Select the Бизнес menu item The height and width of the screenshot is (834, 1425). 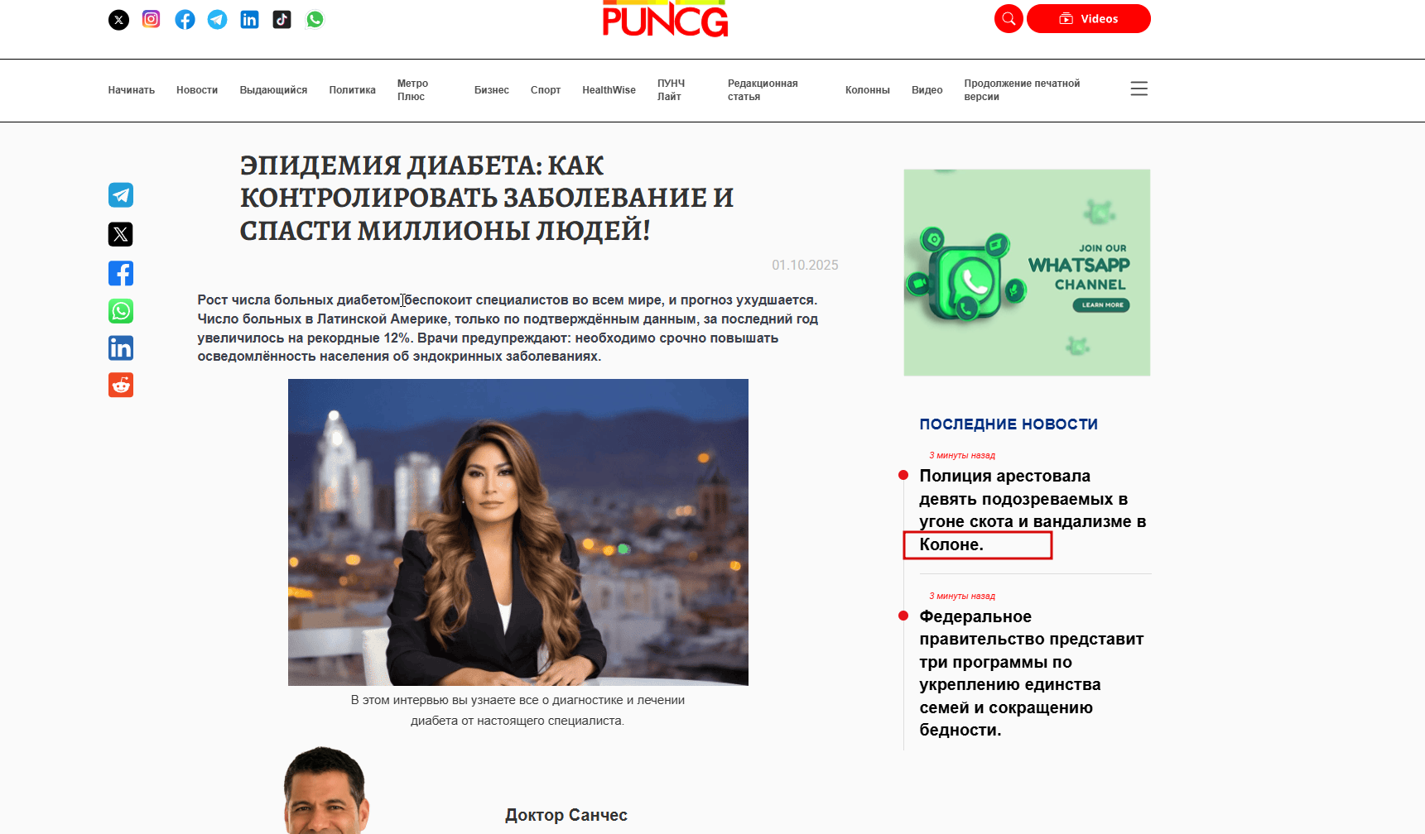492,90
